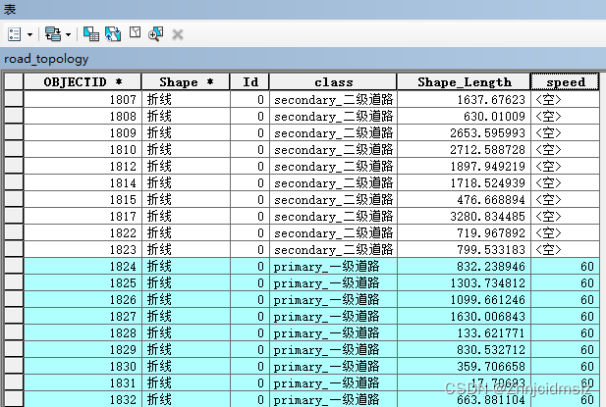The height and width of the screenshot is (407, 606).
Task: Click the class column header
Action: [x=333, y=81]
